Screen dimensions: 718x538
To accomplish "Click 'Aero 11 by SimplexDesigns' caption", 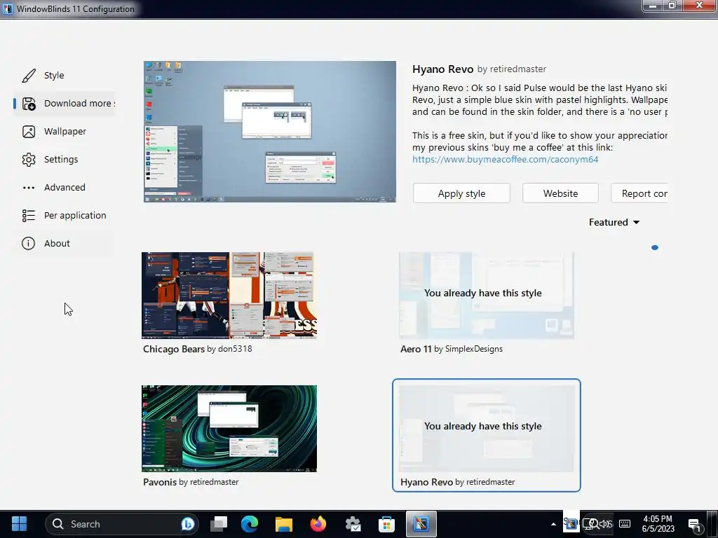I will click(x=452, y=349).
